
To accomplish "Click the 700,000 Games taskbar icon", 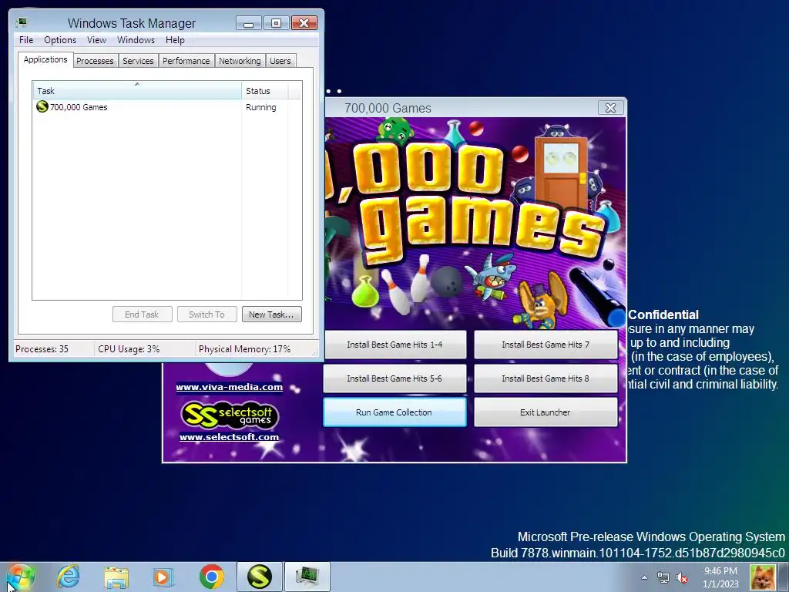I will [260, 577].
